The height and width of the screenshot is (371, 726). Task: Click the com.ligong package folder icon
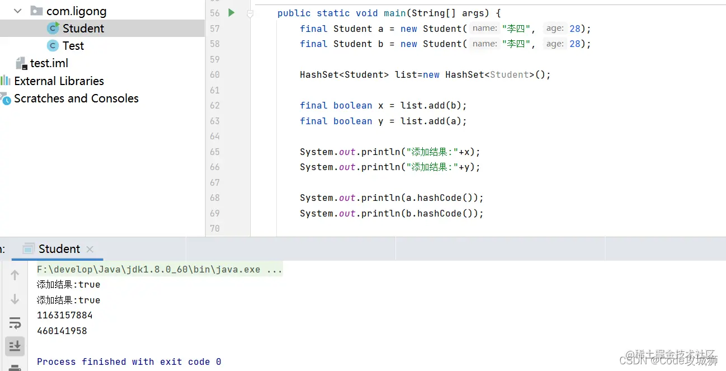(x=36, y=11)
